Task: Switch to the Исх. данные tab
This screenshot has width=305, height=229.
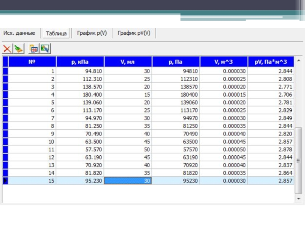Action: click(x=19, y=33)
